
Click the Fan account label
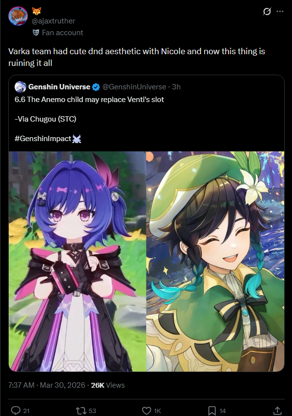tap(63, 33)
